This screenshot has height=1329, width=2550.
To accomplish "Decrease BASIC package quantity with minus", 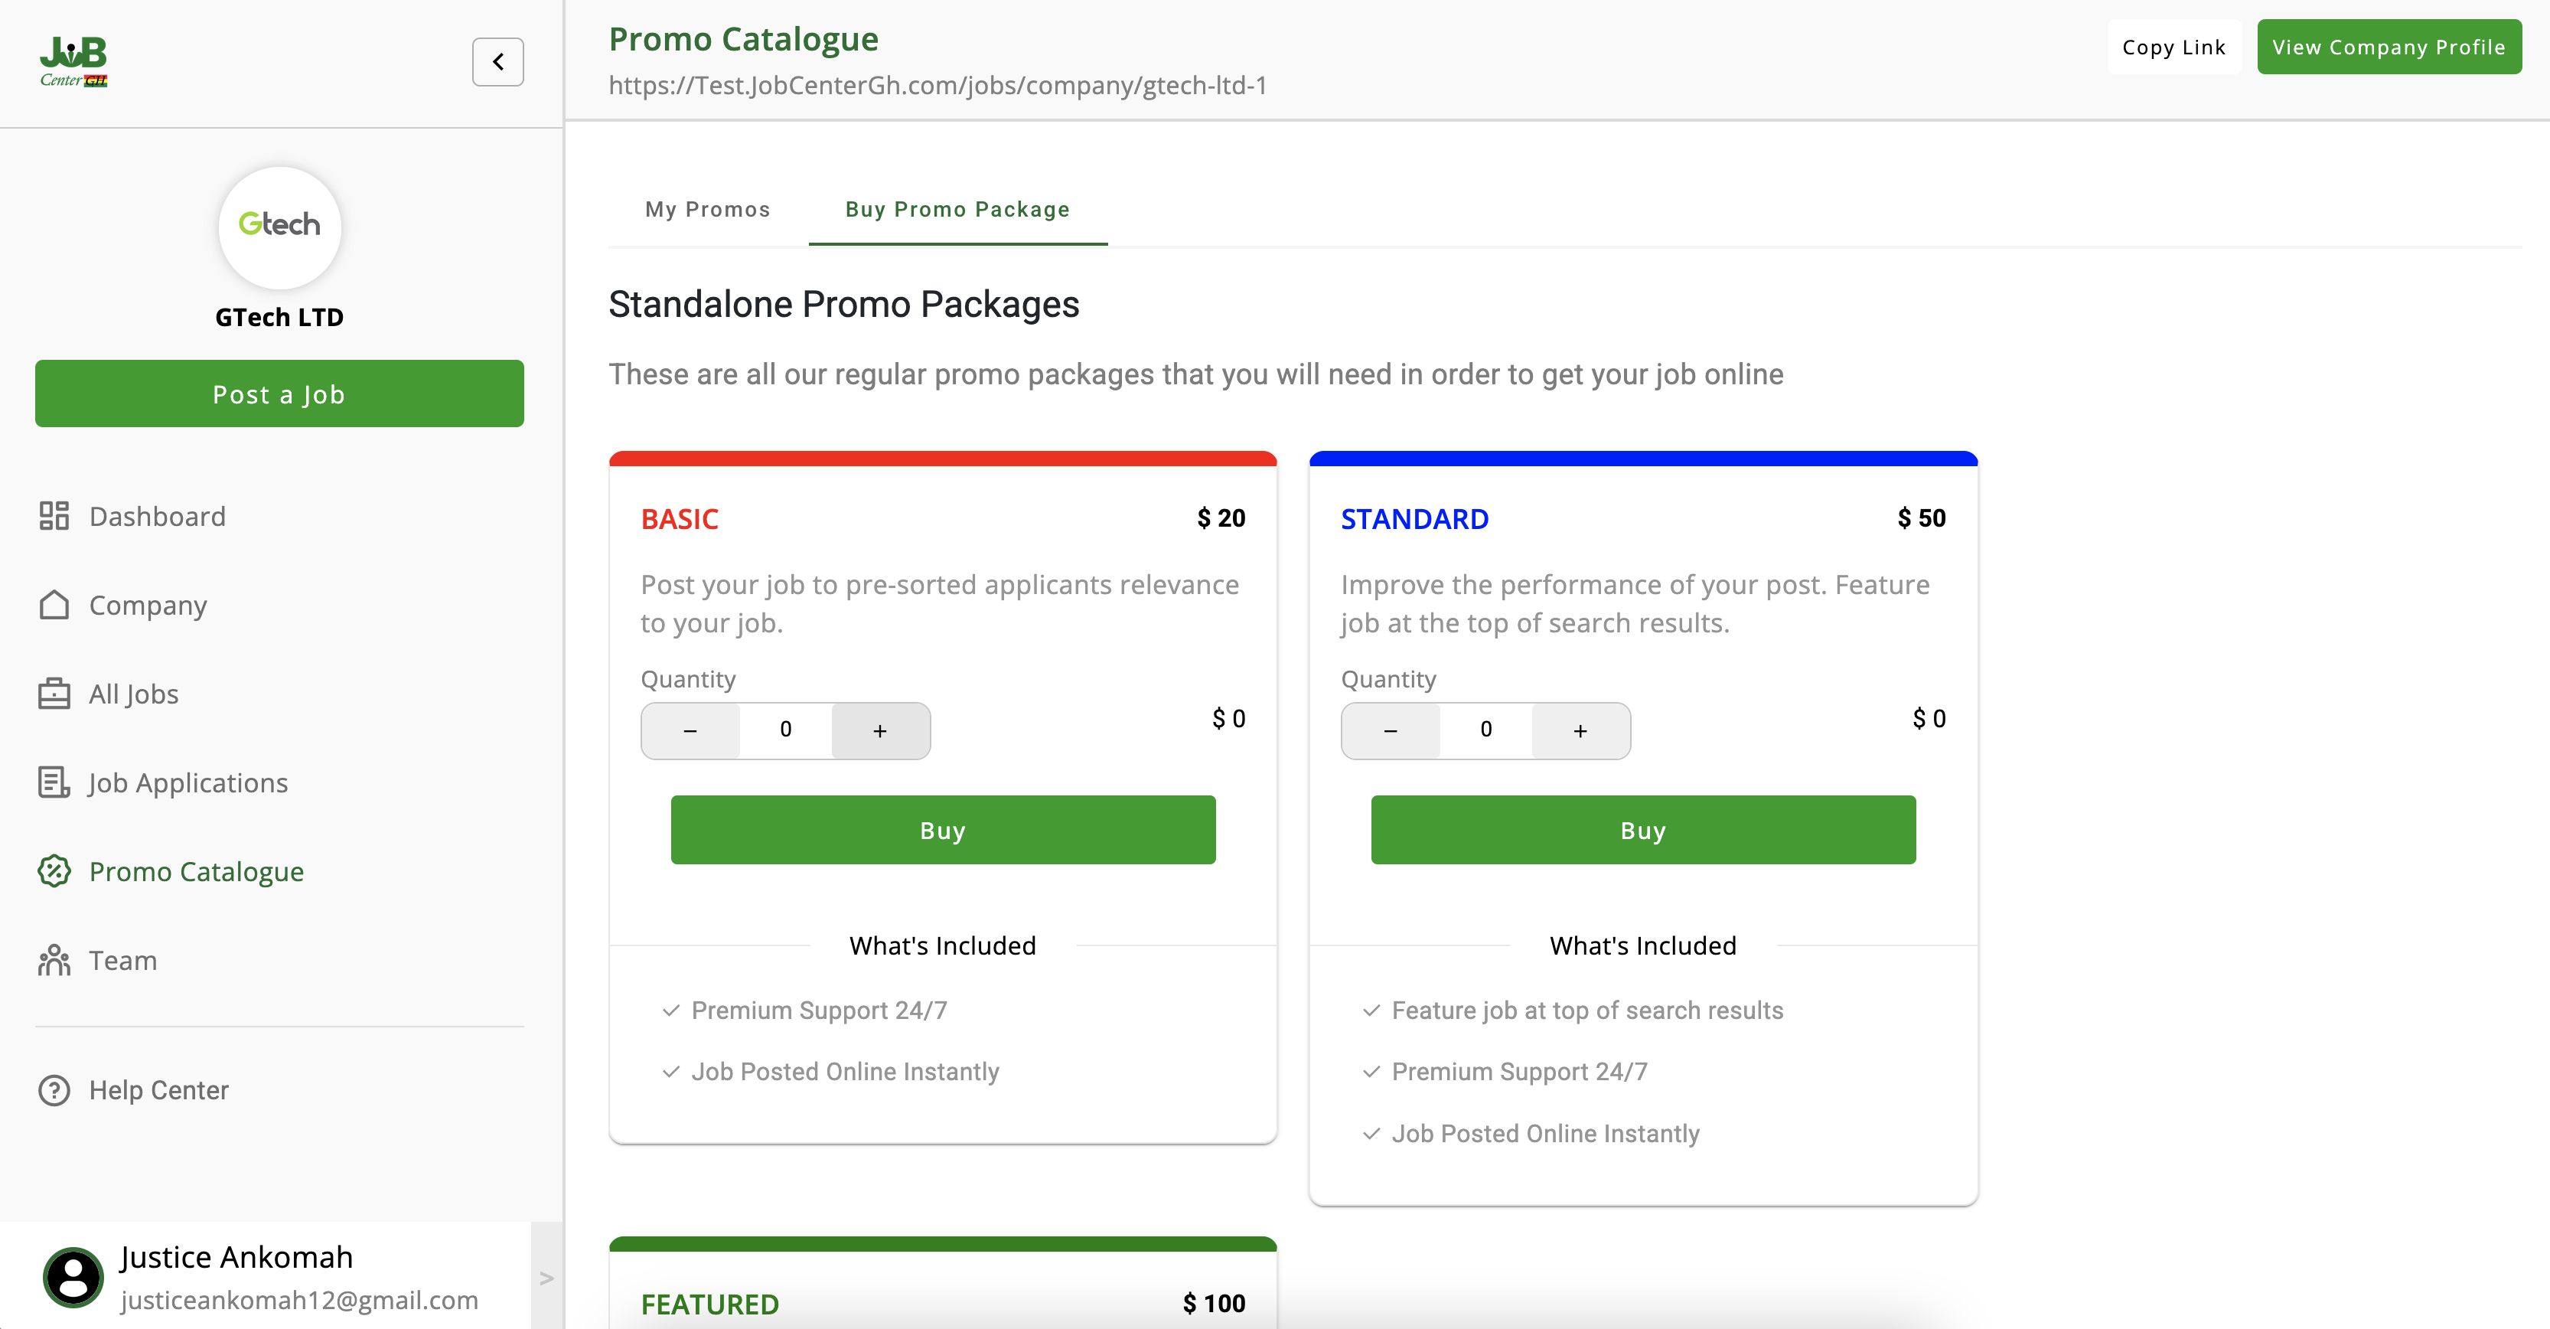I will point(690,731).
